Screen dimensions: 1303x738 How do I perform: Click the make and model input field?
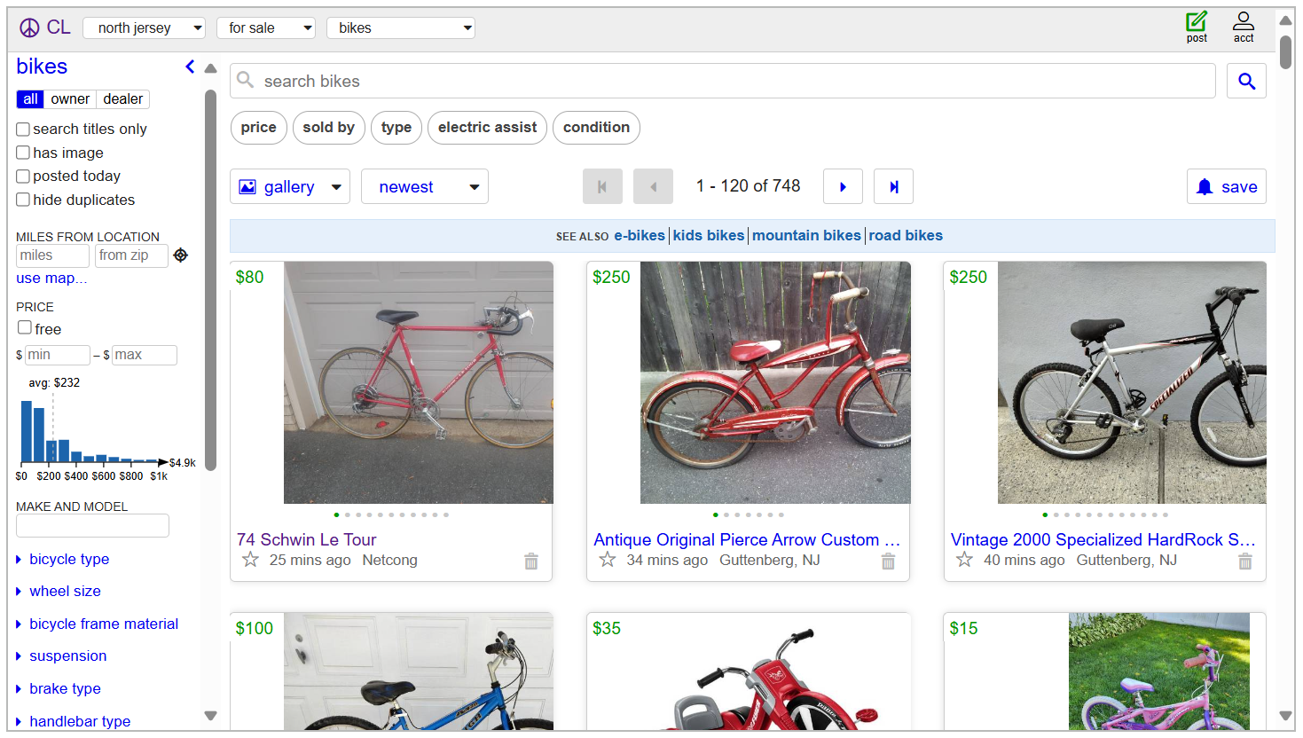point(91,525)
